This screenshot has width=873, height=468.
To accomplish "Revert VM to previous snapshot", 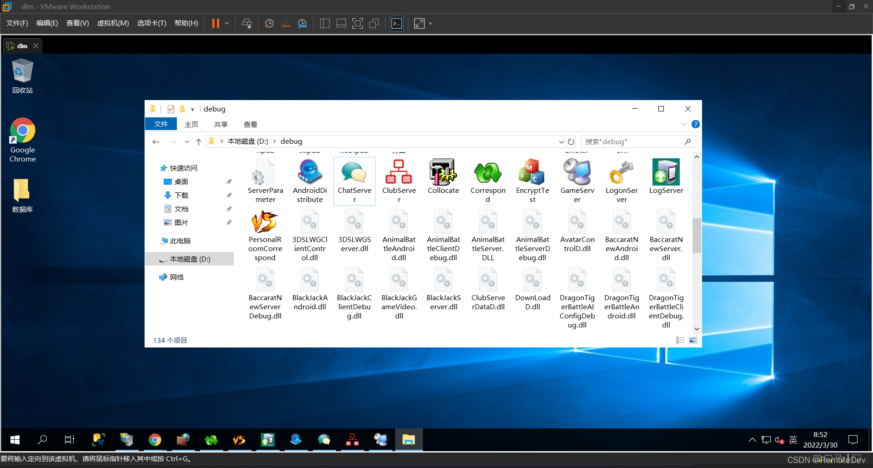I will (x=286, y=23).
